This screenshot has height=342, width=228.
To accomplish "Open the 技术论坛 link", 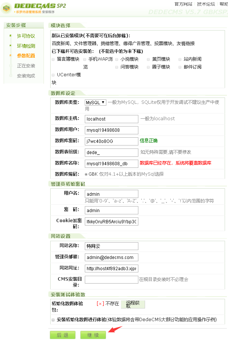I will (206, 4).
